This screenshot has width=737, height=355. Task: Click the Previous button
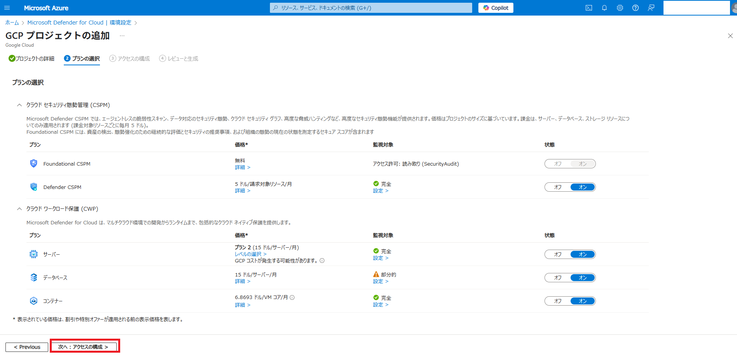coord(27,347)
